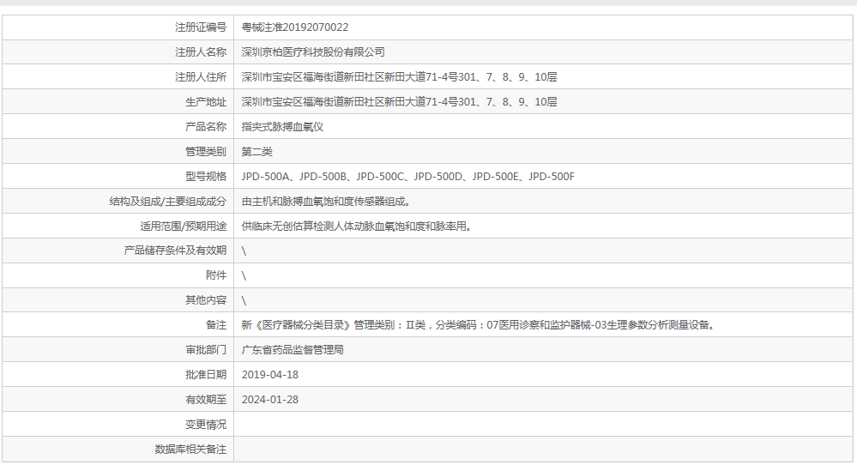857x471 pixels.
Task: Click expiry date 2024-01-28
Action: click(x=270, y=400)
